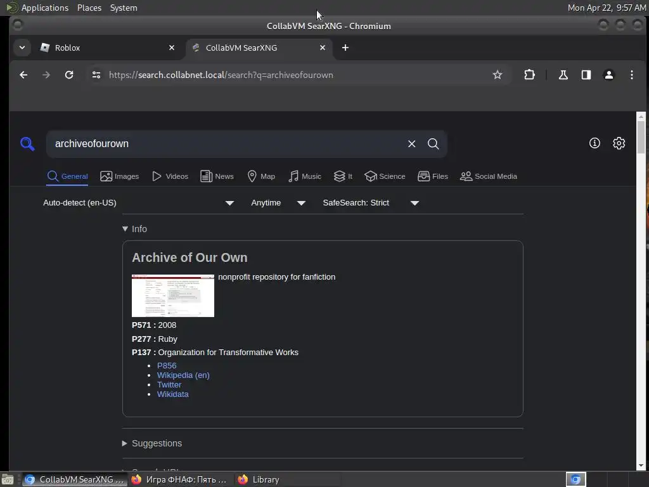
Task: Switch to the Science category
Action: tap(385, 176)
